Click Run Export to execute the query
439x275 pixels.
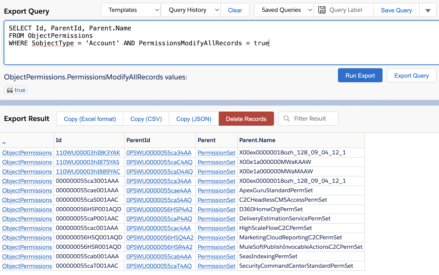point(360,75)
